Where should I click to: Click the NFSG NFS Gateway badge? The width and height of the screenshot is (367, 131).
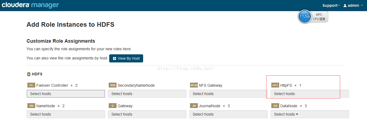[194, 85]
